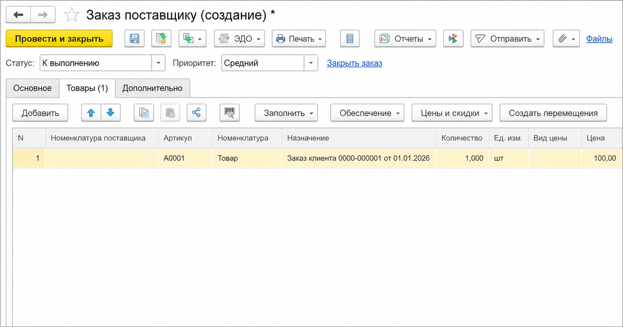
Task: Select the шт unit cell
Action: pos(508,158)
